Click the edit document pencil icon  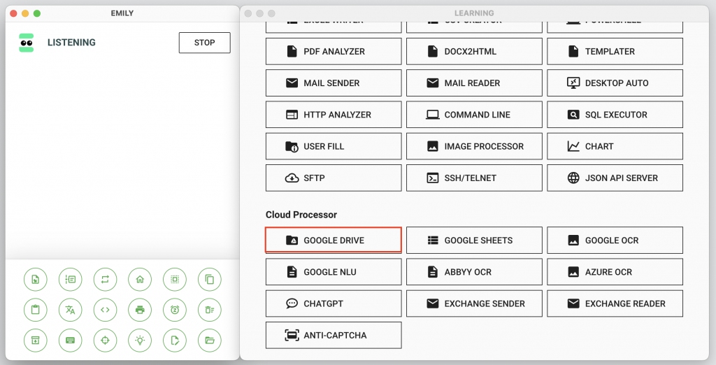pos(175,341)
